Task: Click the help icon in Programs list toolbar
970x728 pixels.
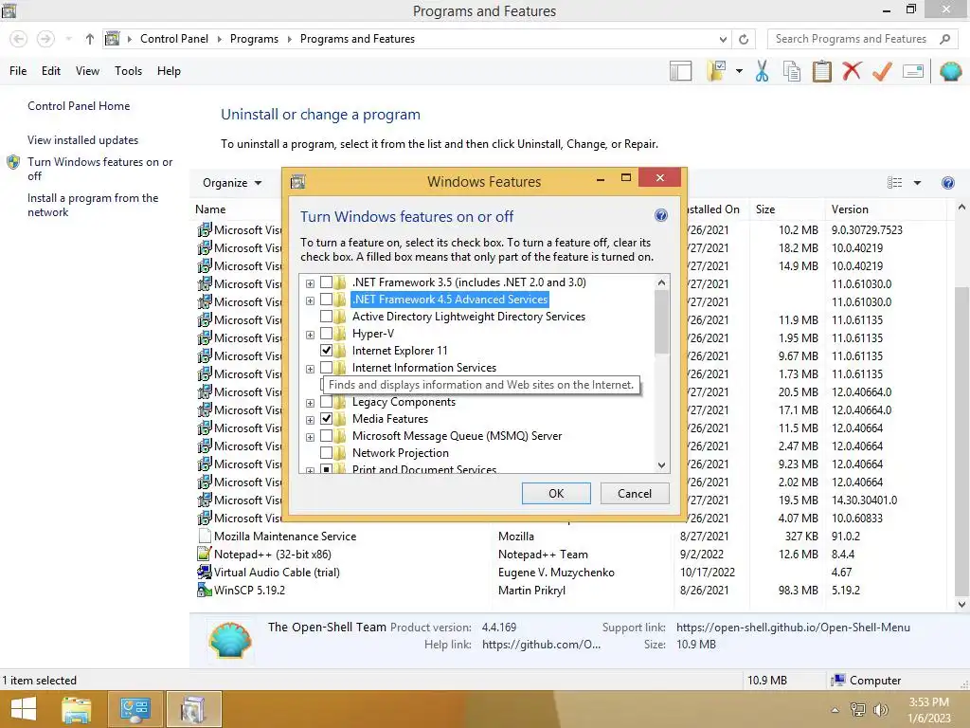Action: (947, 183)
